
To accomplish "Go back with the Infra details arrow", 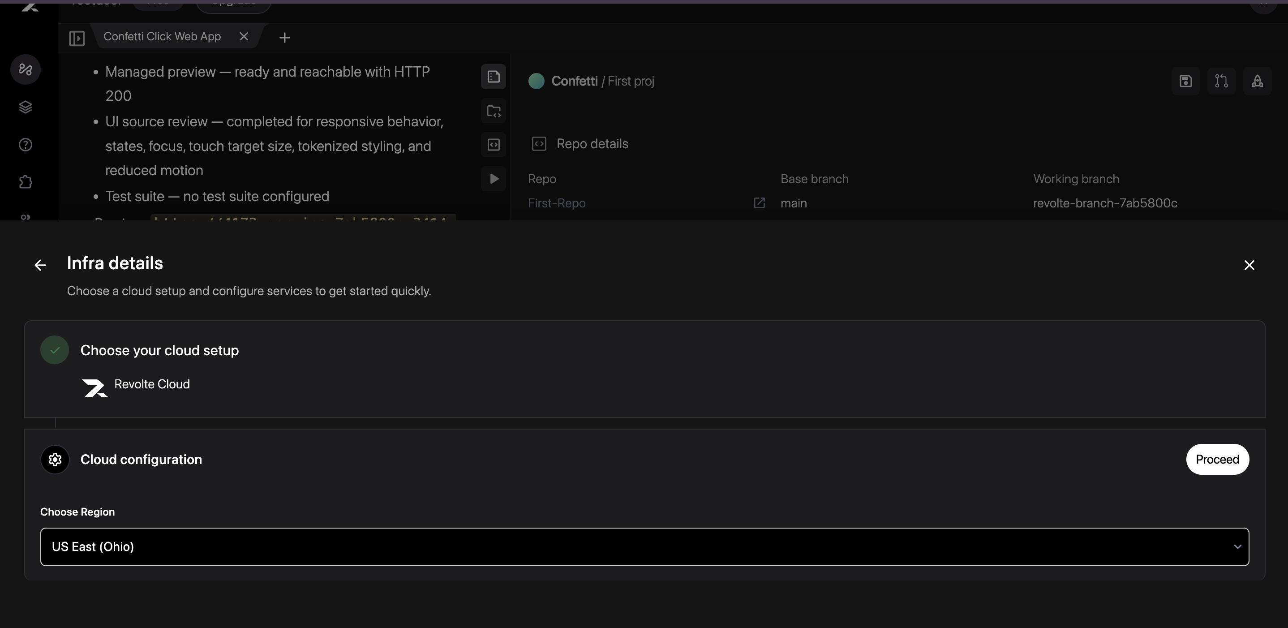I will coord(40,265).
